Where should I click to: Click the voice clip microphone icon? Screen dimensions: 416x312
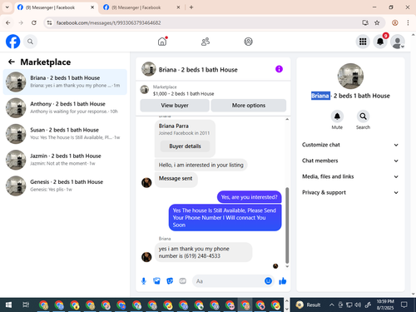tap(144, 281)
